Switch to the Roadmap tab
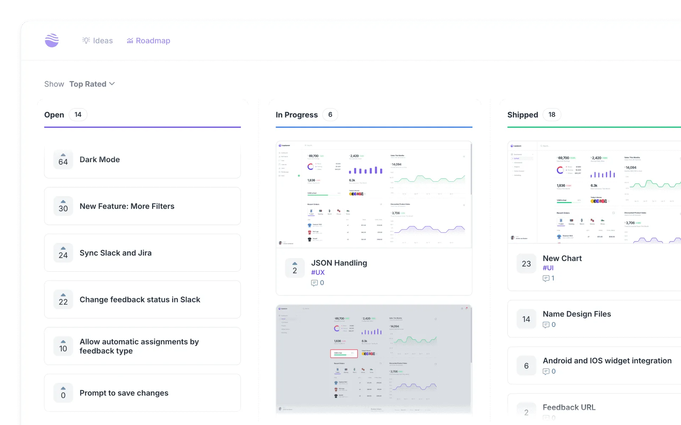The height and width of the screenshot is (425, 681). click(x=148, y=40)
